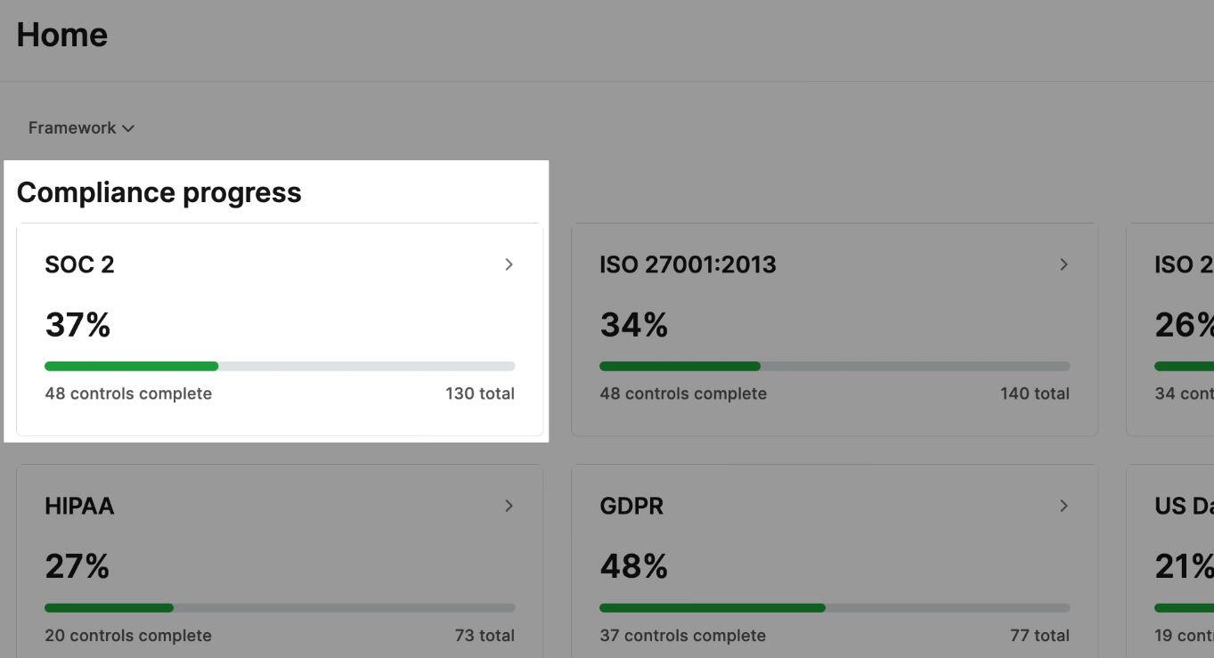The height and width of the screenshot is (658, 1214).
Task: Click the GDPR progress bar
Action: (x=834, y=608)
